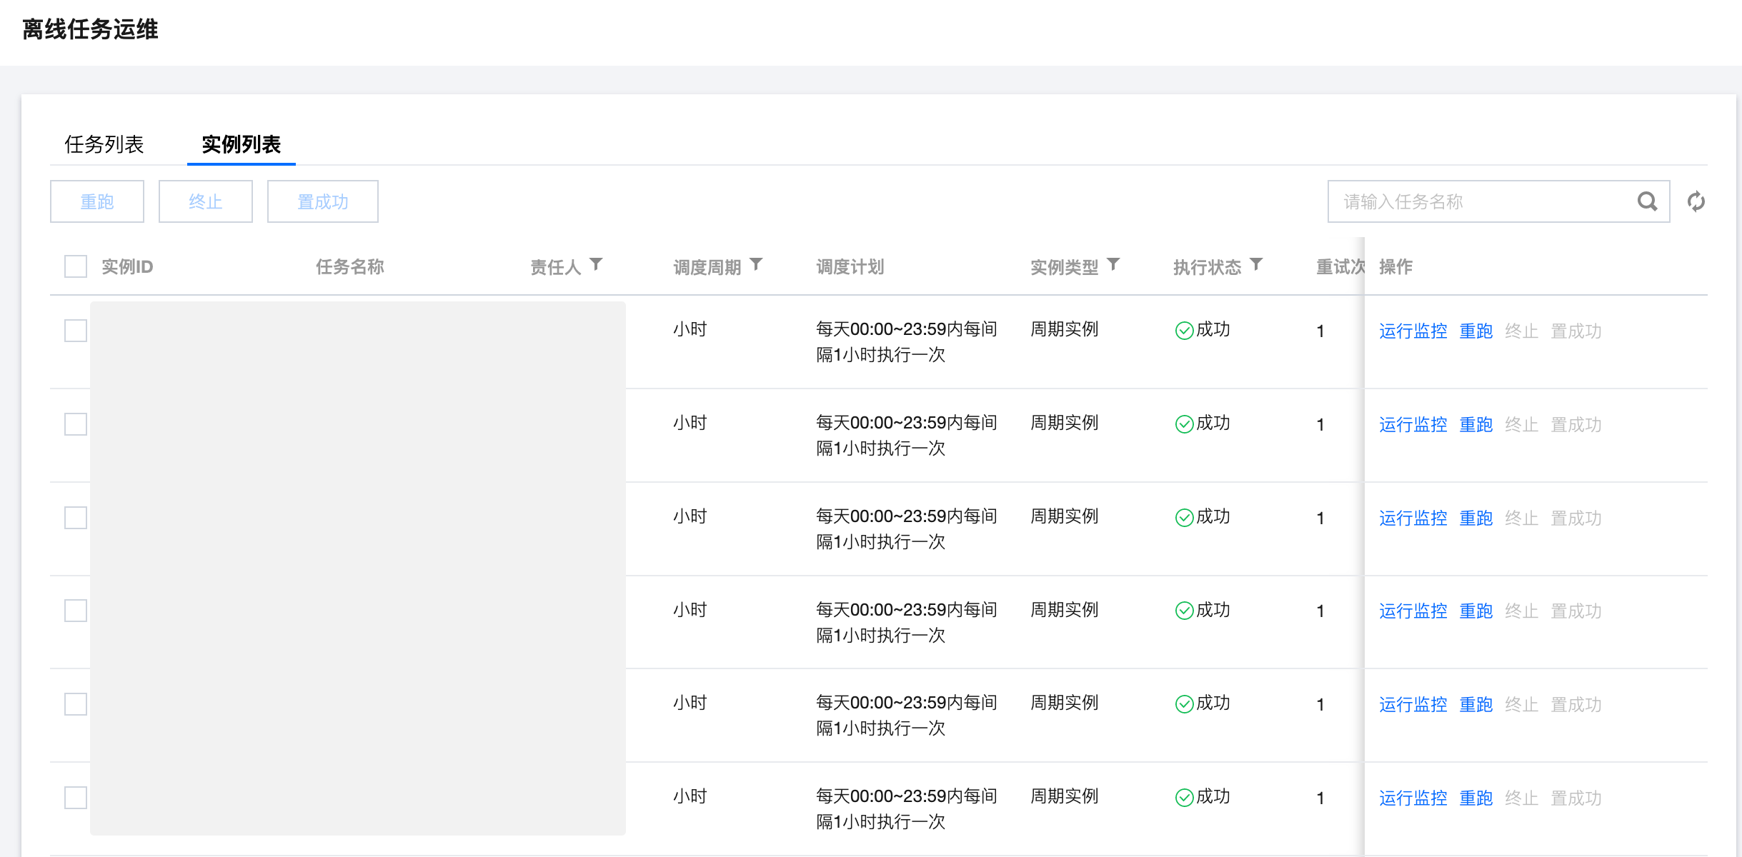
Task: Open 运行监控 link in the first row
Action: (1413, 331)
